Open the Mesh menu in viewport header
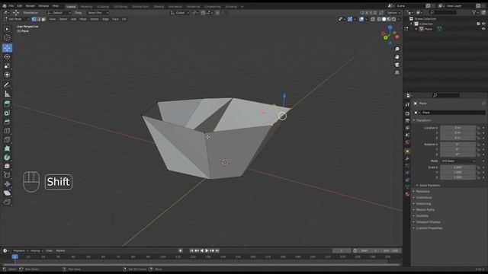Screen dimensions: 488x274 (x=83, y=19)
